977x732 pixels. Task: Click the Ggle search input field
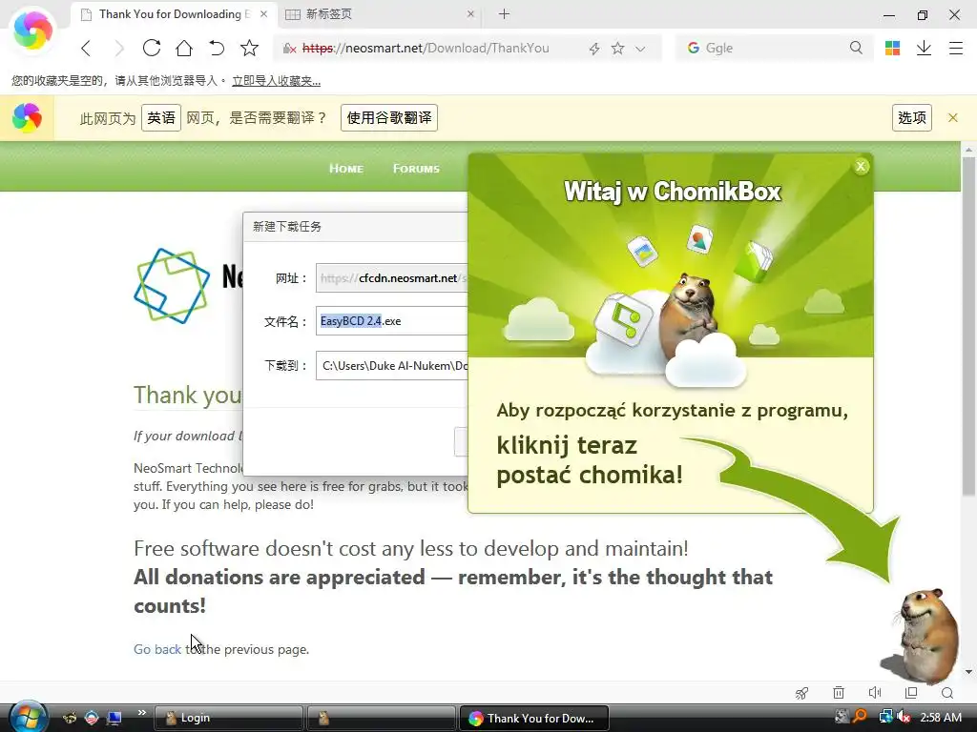773,48
